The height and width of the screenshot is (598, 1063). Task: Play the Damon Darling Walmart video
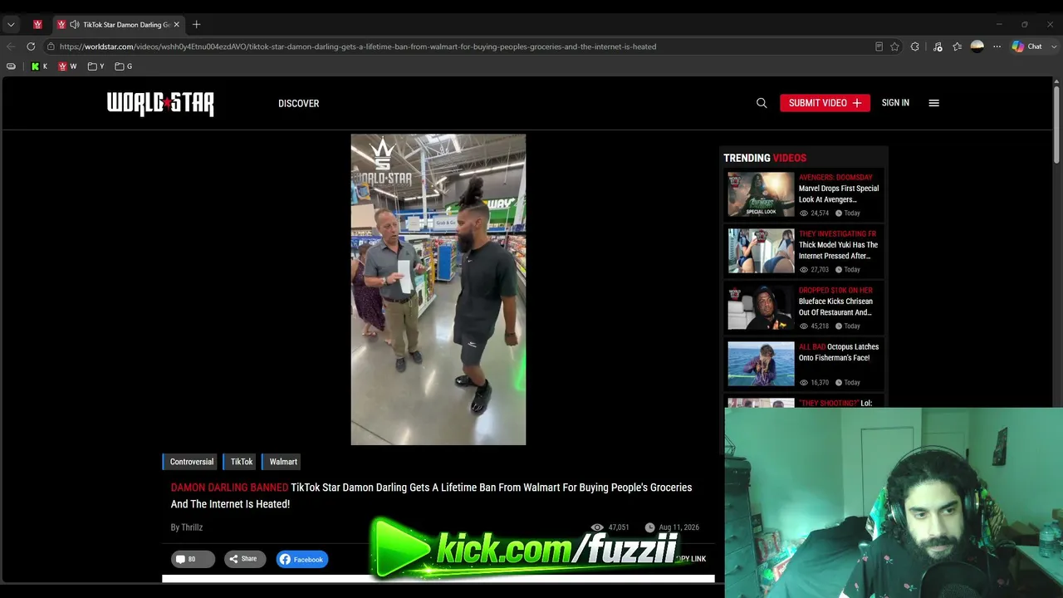coord(438,290)
